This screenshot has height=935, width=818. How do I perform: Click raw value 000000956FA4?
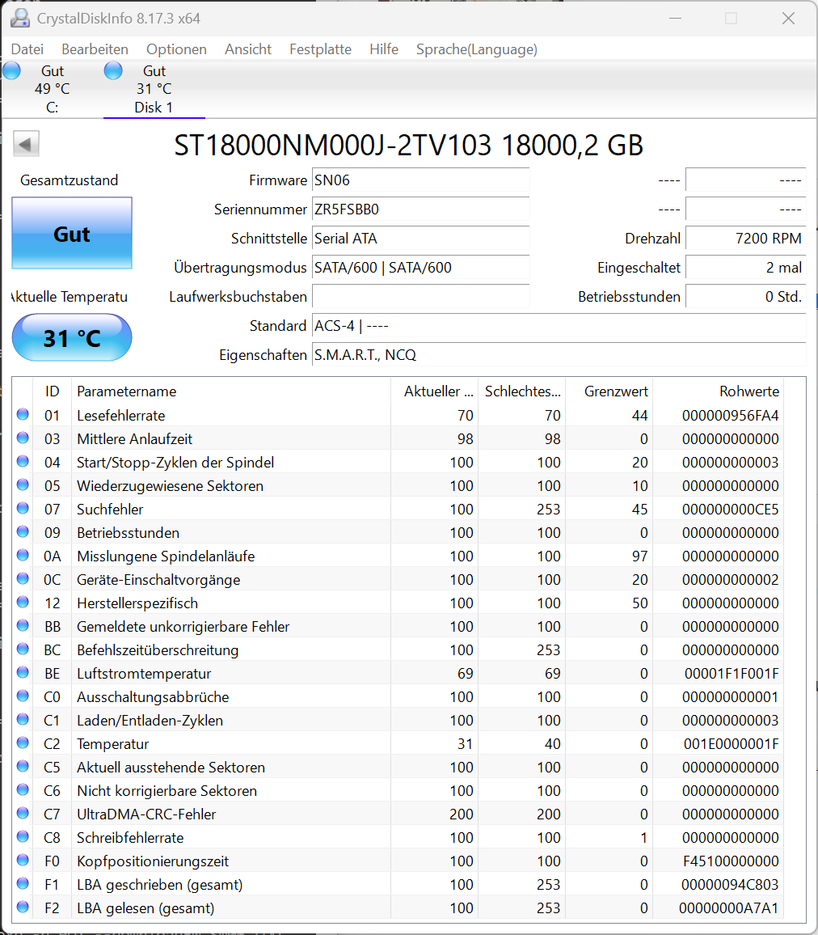(731, 416)
